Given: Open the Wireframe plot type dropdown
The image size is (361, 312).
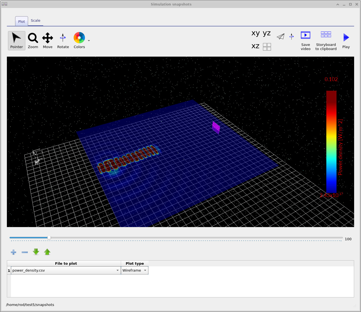Looking at the screenshot, I should tap(145, 270).
